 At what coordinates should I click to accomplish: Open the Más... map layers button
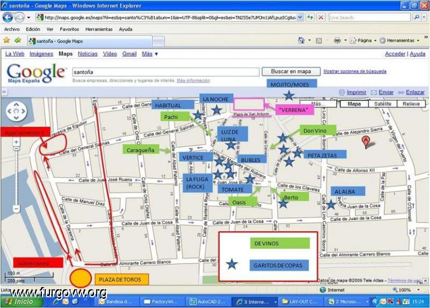coord(318,104)
